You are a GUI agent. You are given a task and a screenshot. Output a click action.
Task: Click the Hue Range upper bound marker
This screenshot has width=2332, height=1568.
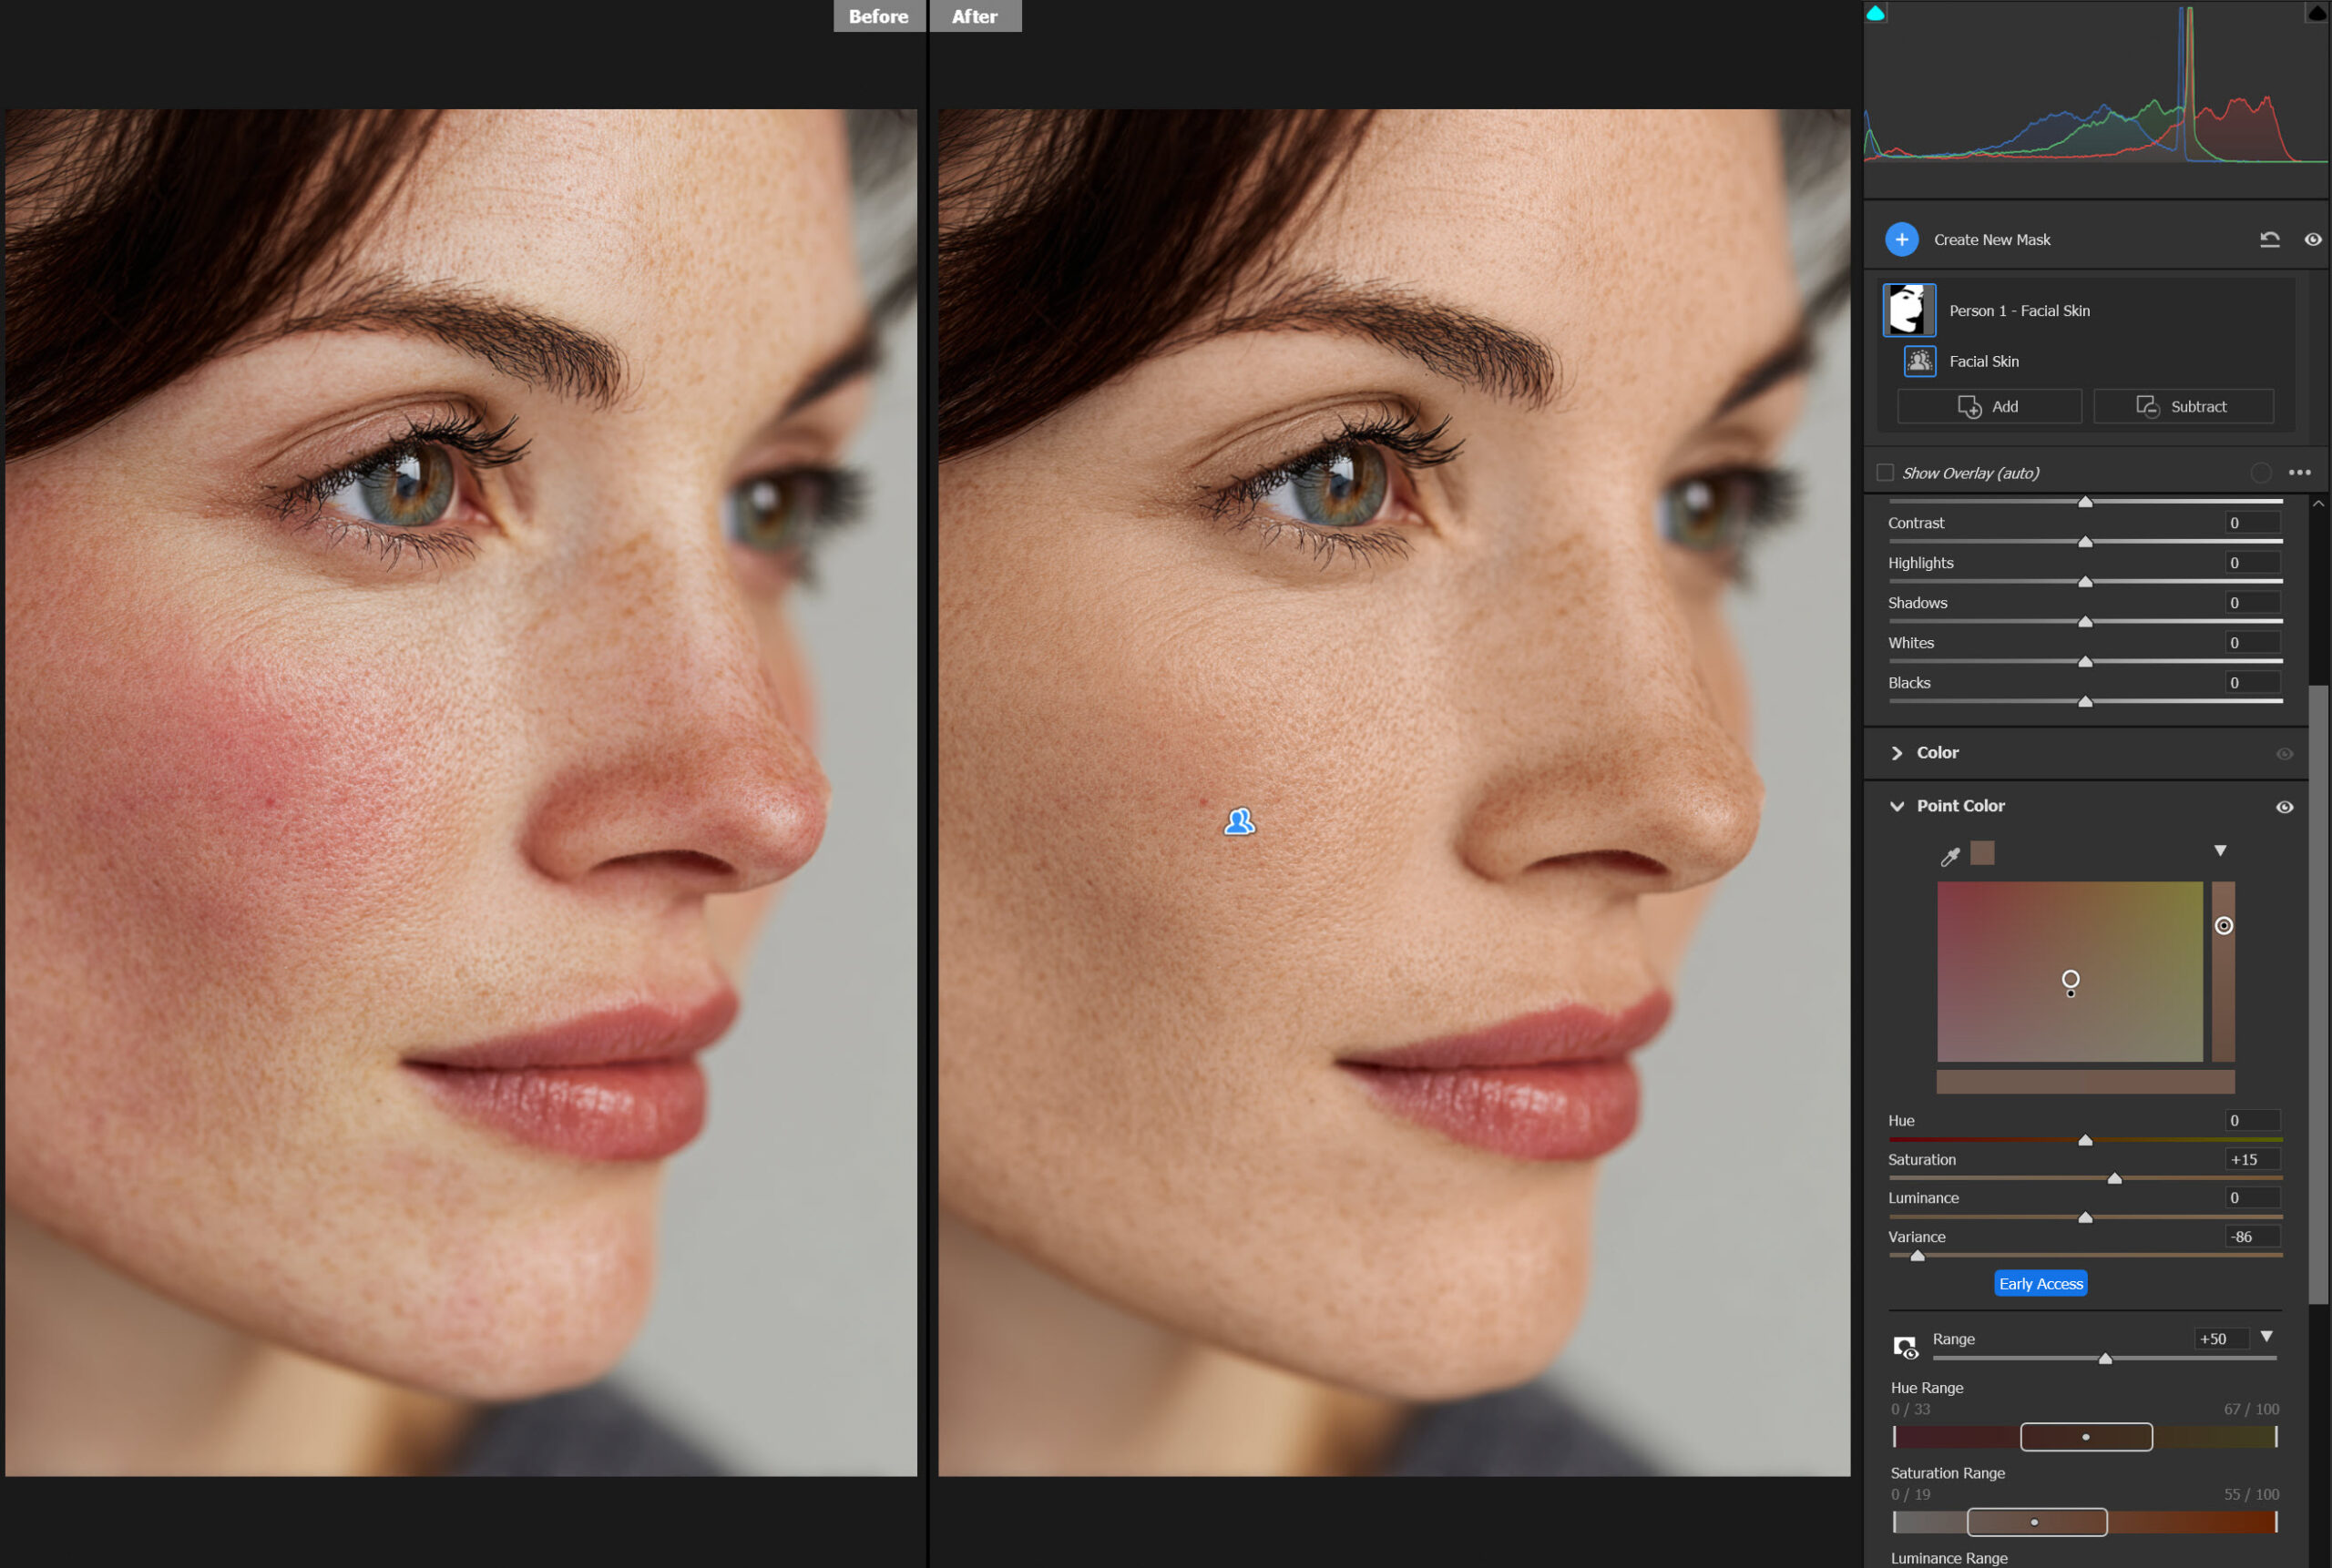[2276, 1436]
